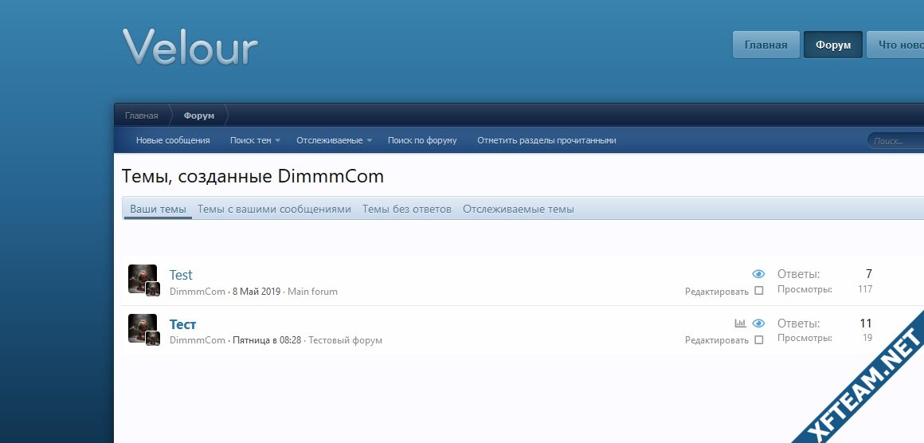
Task: Go to Главная in the breadcrumb
Action: [142, 116]
